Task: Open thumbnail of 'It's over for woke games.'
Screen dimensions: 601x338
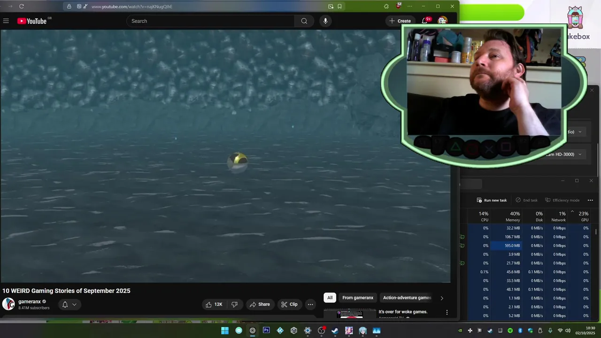Action: pyautogui.click(x=350, y=314)
